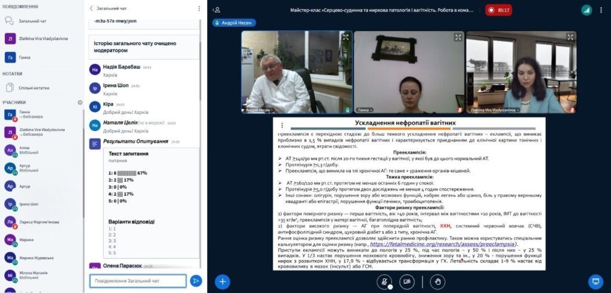Click the blue plus actions button
Image resolution: width=611 pixels, height=293 pixels.
coord(223,281)
